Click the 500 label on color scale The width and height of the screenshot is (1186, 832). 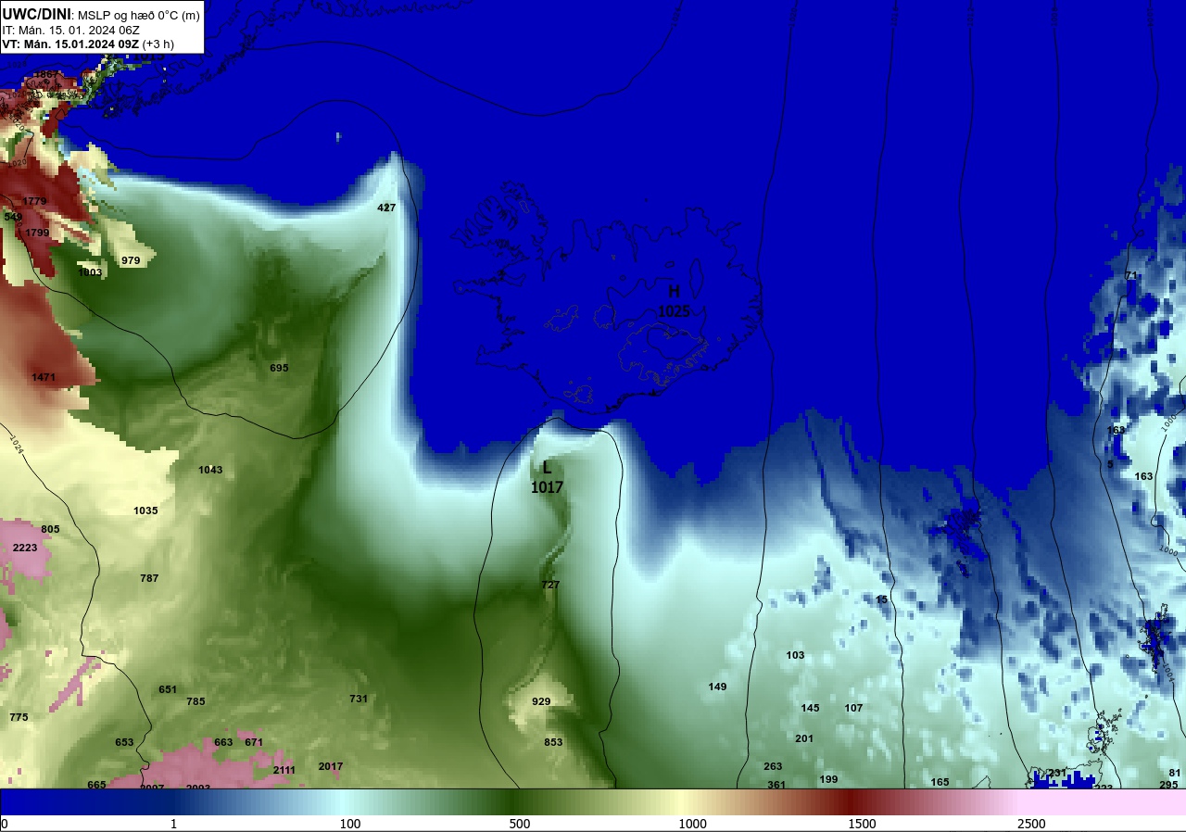(x=519, y=824)
